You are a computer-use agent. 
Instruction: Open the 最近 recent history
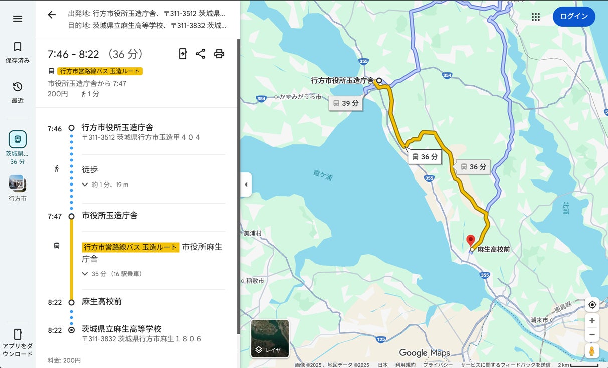18,93
